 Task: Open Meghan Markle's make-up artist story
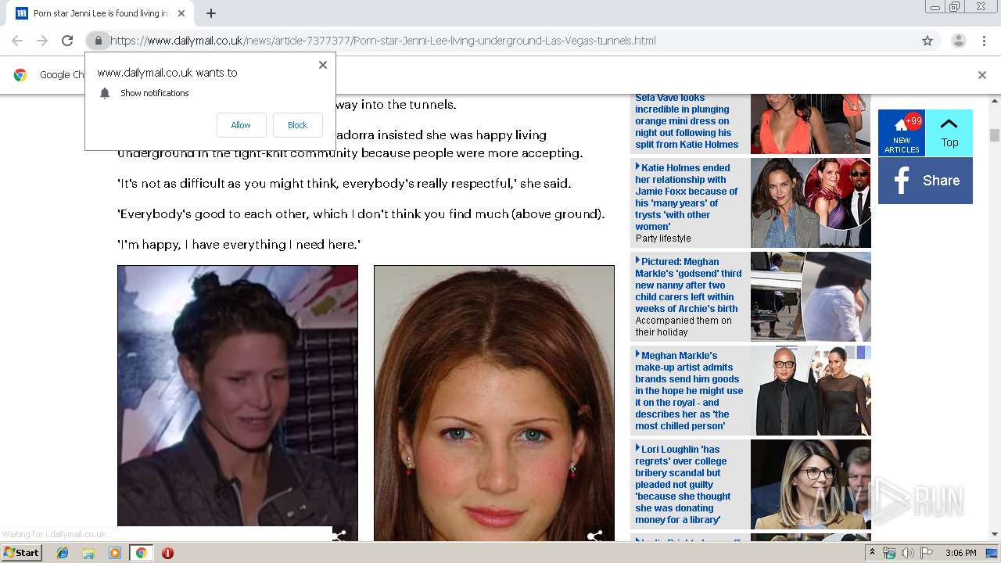(689, 391)
